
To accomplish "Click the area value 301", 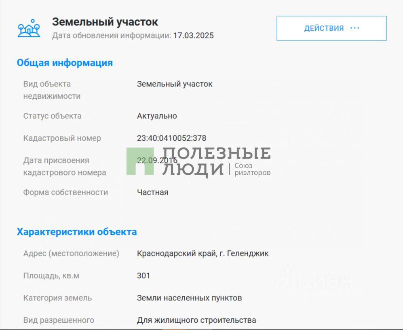I will pyautogui.click(x=143, y=275).
